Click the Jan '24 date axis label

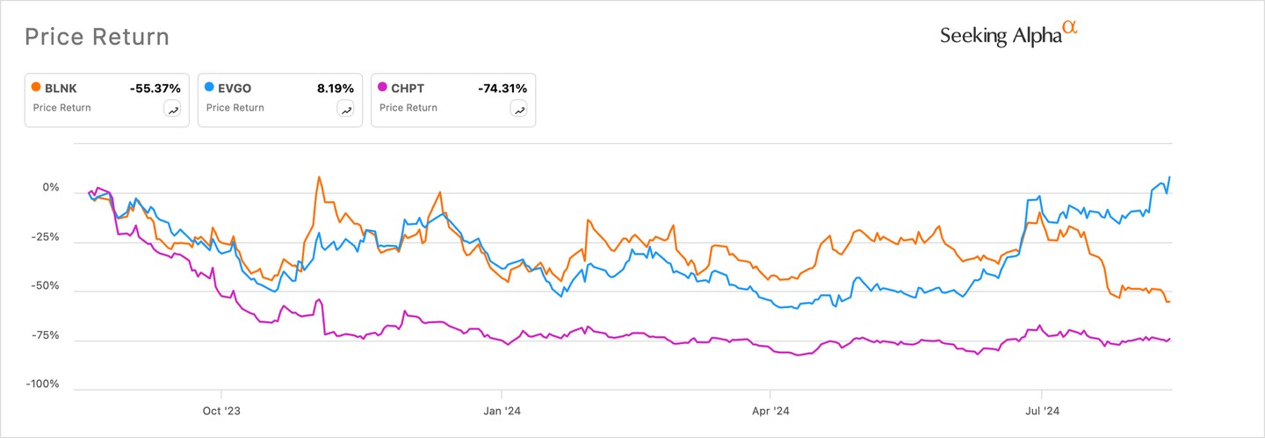[x=501, y=409]
